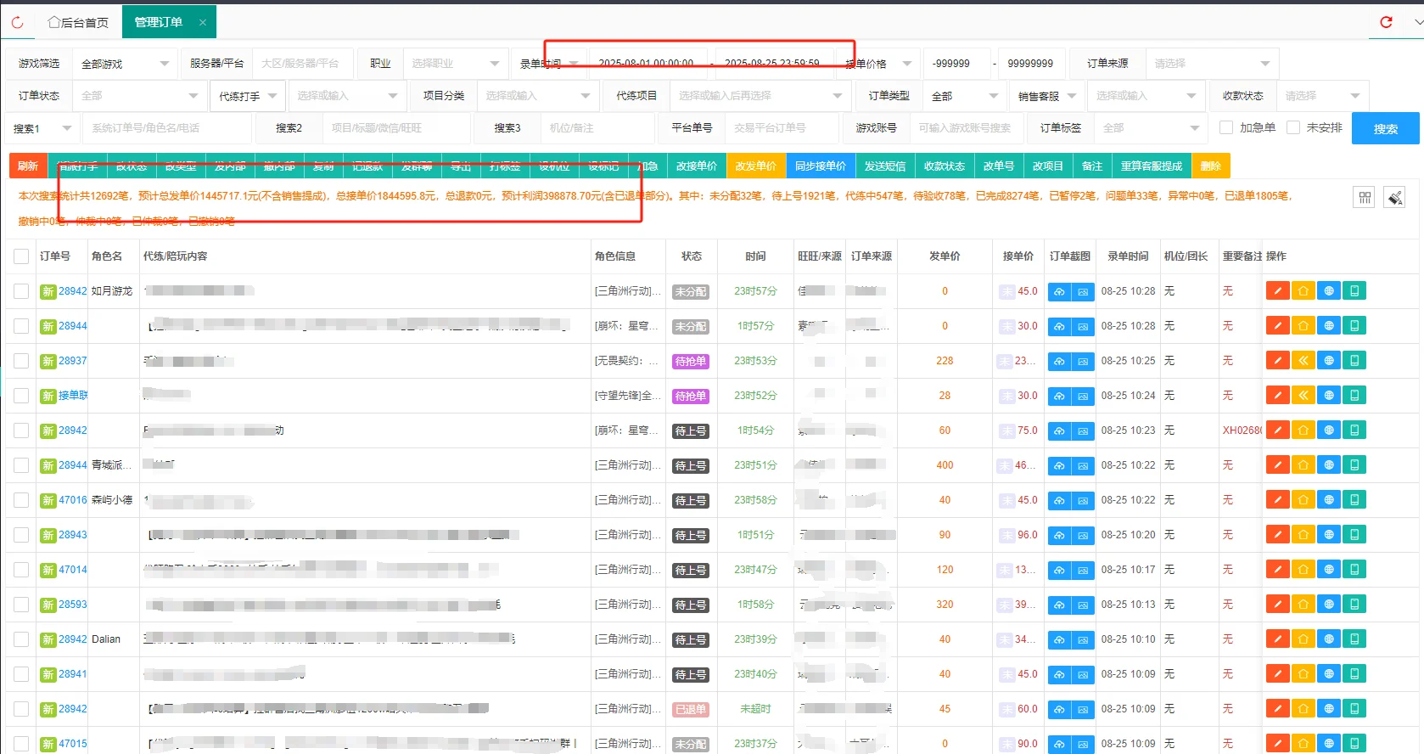The width and height of the screenshot is (1424, 754).
Task: Click the 改单号 button
Action: pyautogui.click(x=999, y=166)
